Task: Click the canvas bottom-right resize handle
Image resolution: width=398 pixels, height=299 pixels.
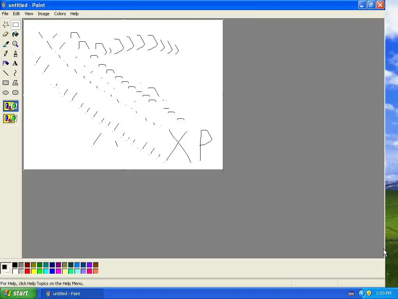Action: point(223,170)
